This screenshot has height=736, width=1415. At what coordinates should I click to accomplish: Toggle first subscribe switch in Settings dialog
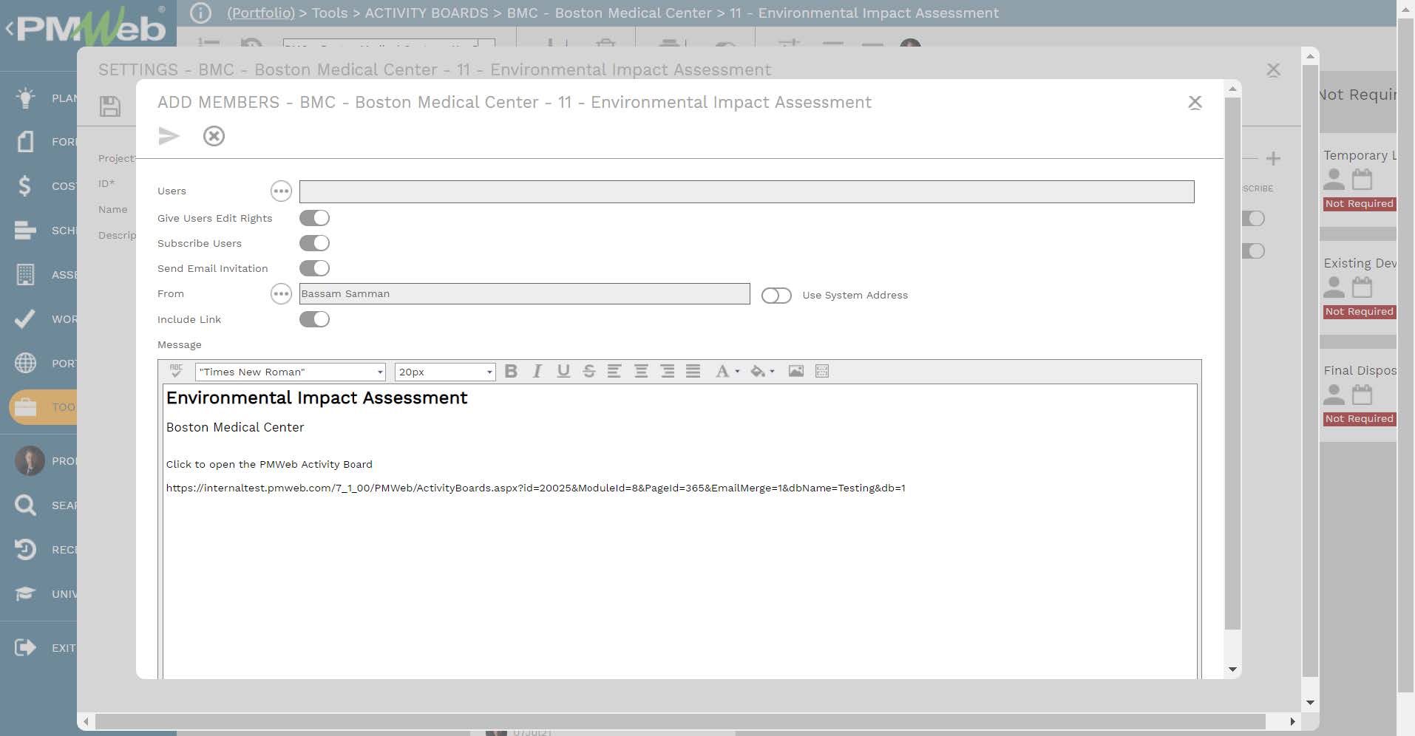(1254, 219)
